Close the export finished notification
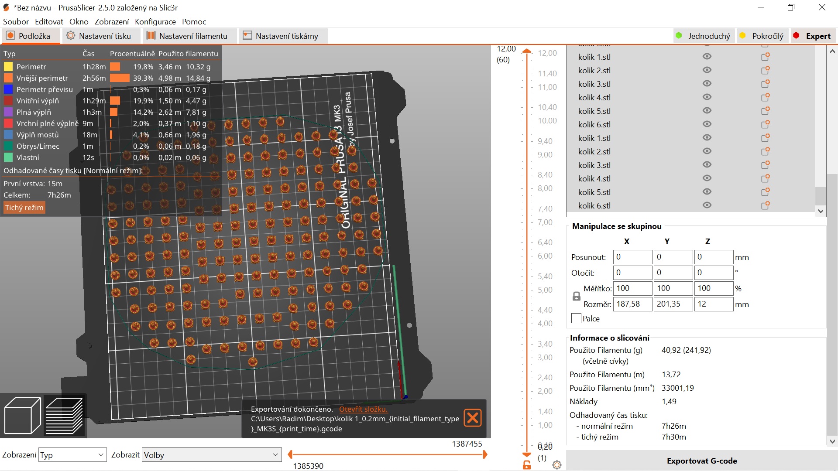The width and height of the screenshot is (838, 471). click(x=473, y=418)
